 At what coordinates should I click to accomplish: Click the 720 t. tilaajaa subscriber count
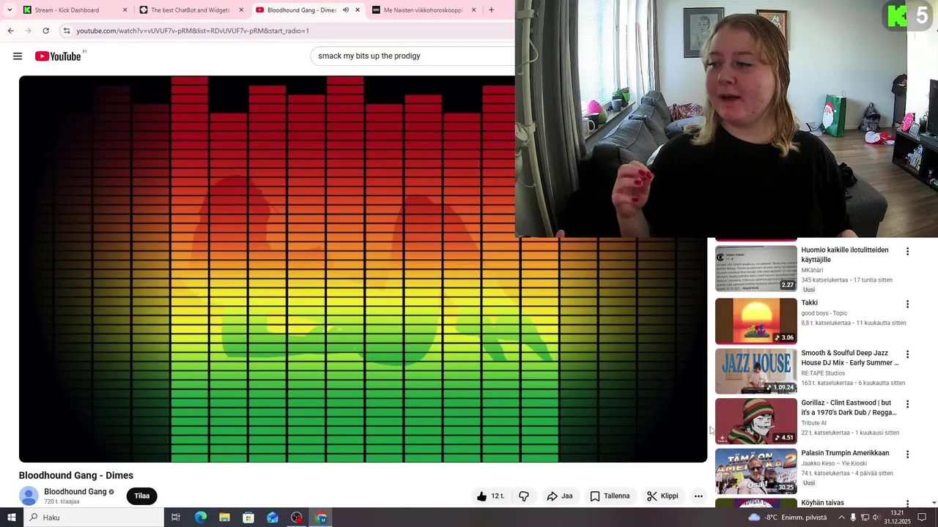pos(62,502)
